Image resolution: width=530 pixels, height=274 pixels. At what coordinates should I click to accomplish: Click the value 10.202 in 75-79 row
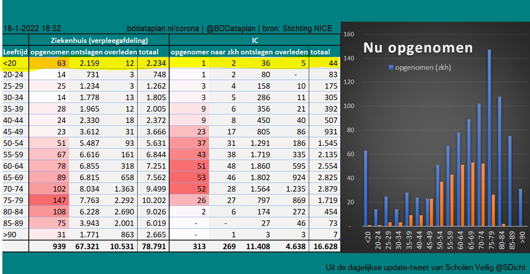[155, 200]
